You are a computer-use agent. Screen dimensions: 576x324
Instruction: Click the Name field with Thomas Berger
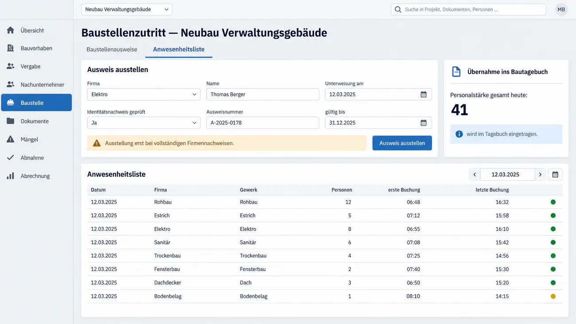[263, 94]
